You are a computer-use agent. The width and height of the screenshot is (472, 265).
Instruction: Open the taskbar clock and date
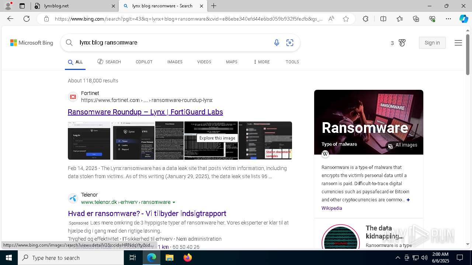440,258
